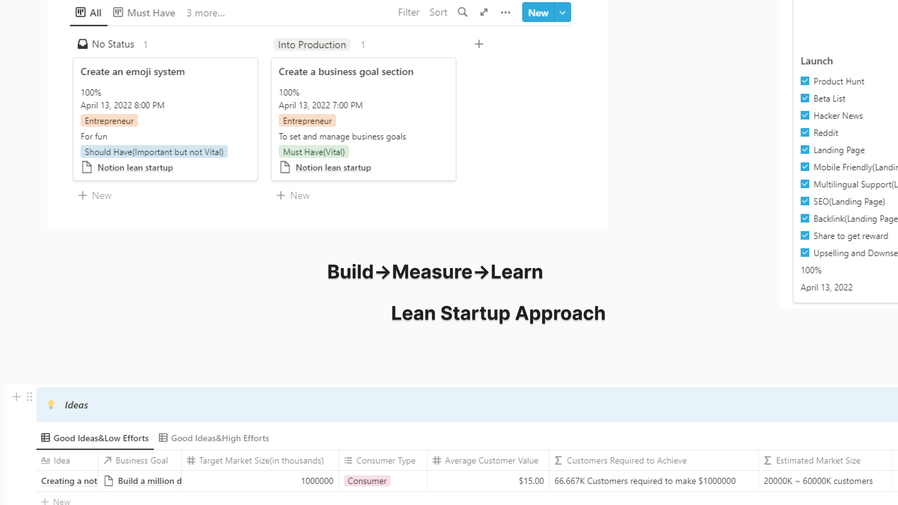The image size is (898, 505).
Task: Expand the 3 more hidden views
Action: coord(205,13)
